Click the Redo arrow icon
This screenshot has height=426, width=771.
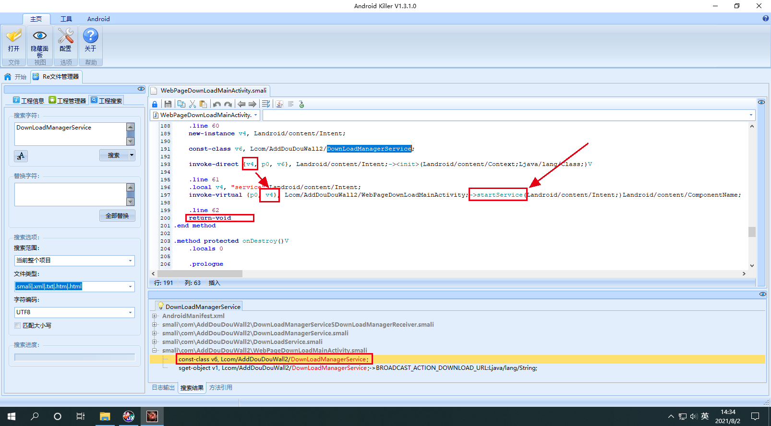point(228,104)
